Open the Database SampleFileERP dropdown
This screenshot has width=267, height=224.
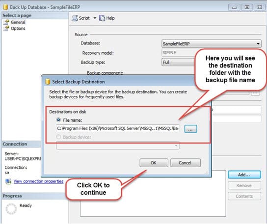point(211,44)
